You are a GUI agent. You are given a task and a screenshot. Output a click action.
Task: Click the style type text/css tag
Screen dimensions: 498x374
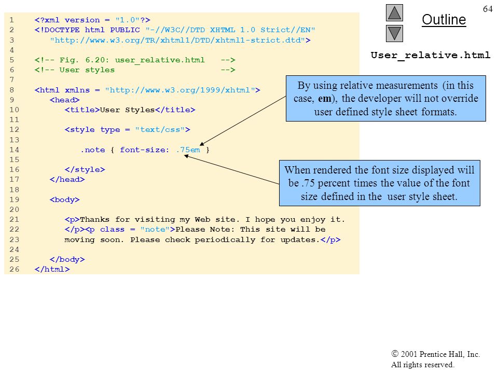click(128, 130)
